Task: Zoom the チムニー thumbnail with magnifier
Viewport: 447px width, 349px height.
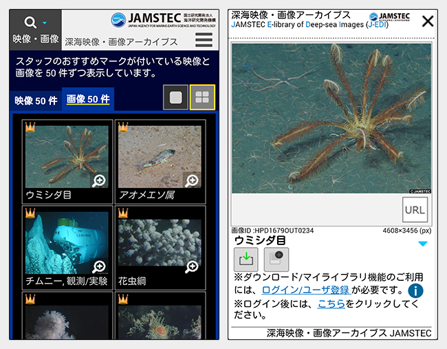Action: point(99,267)
